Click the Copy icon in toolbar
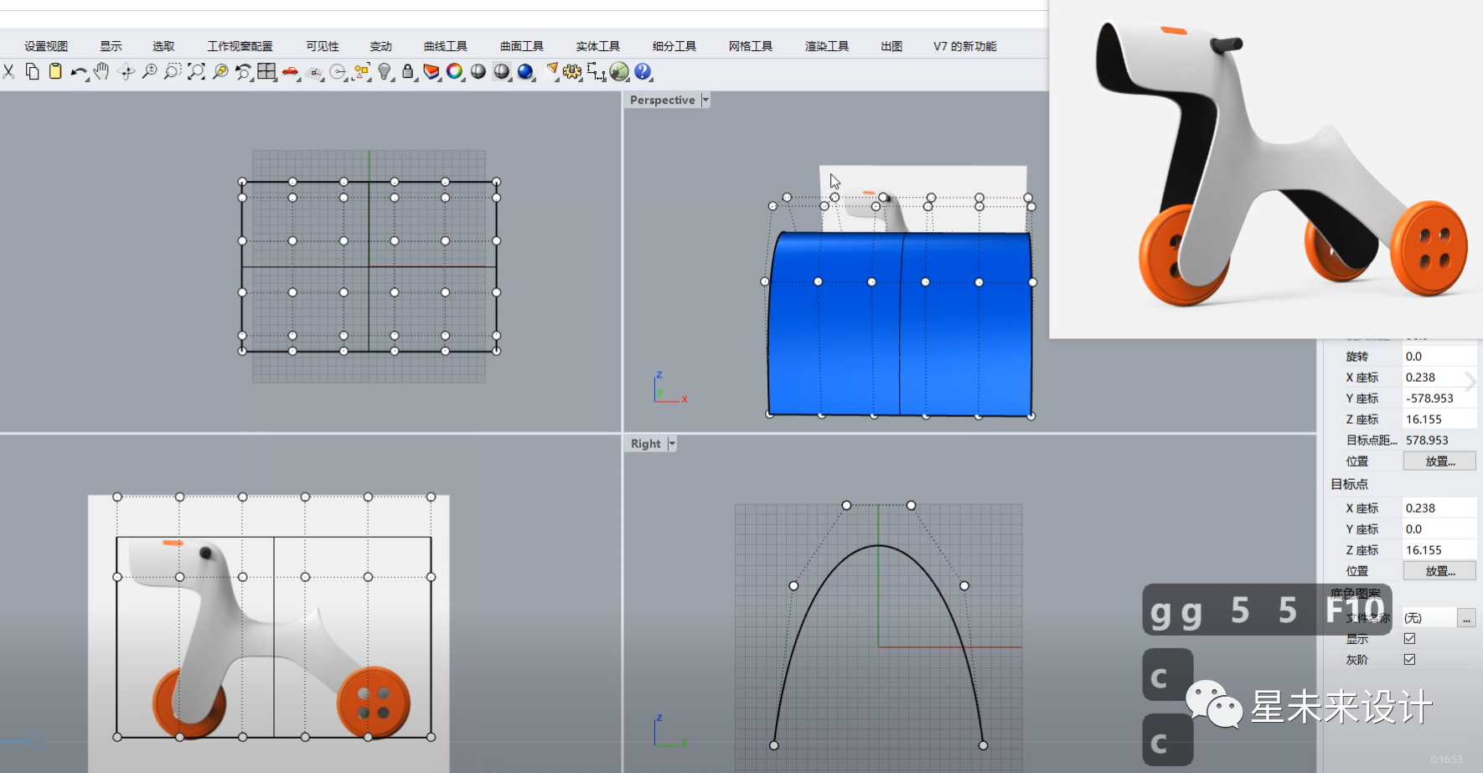 point(32,72)
